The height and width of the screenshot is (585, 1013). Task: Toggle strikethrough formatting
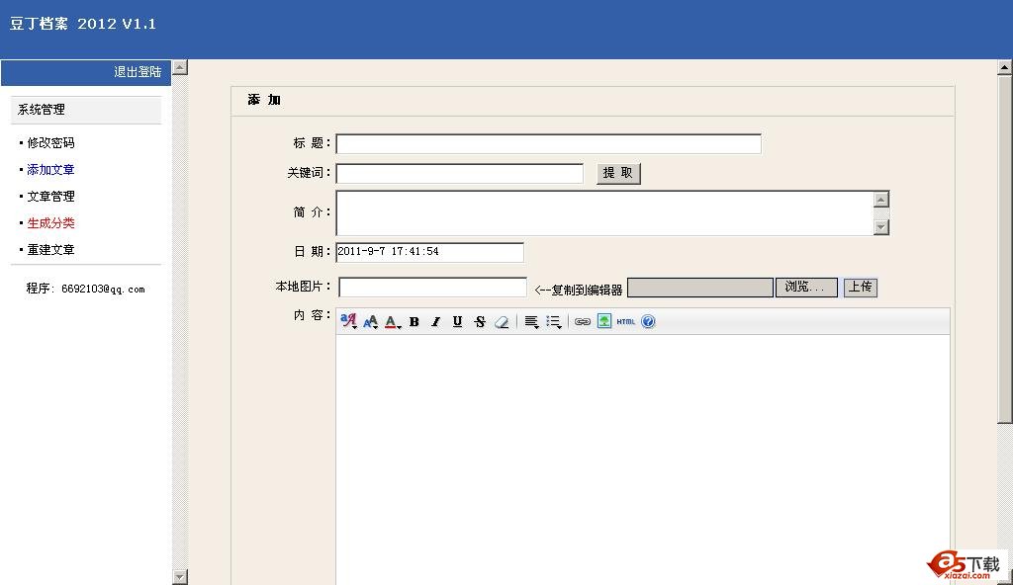point(480,321)
